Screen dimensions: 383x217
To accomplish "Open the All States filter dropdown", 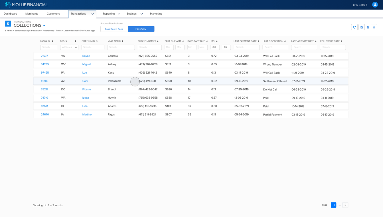I will [69, 47].
